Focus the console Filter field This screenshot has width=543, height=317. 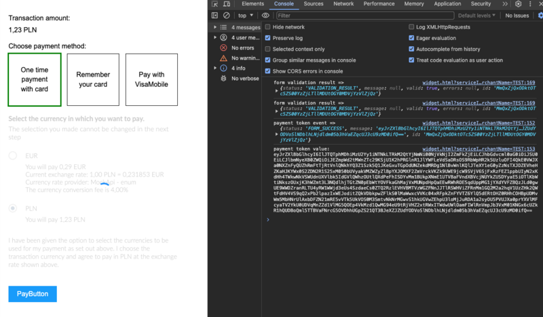pyautogui.click(x=365, y=15)
